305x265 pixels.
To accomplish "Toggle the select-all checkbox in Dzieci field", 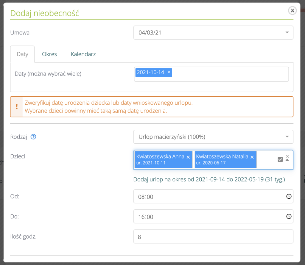I will click(x=280, y=160).
